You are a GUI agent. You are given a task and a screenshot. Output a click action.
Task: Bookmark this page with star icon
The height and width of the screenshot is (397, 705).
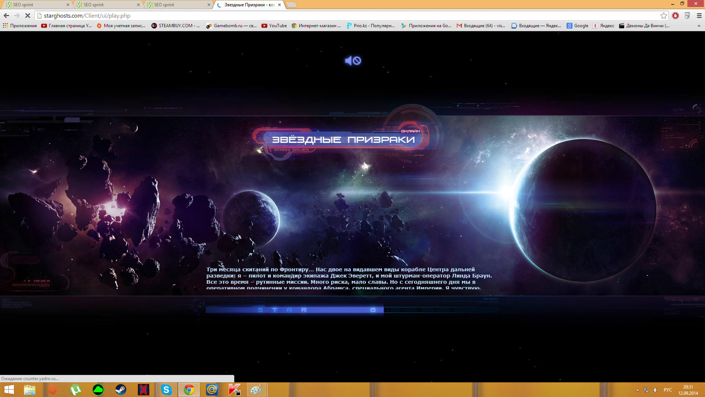coord(664,16)
